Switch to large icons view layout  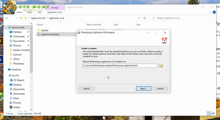coord(213,114)
